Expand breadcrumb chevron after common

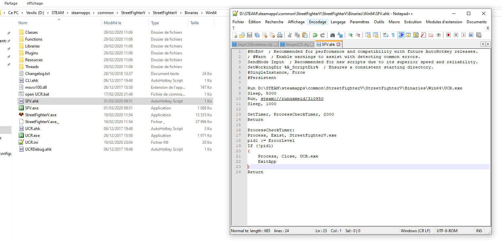[x=117, y=13]
